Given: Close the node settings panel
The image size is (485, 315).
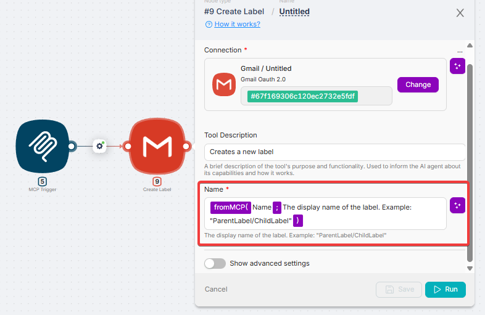Looking at the screenshot, I should pos(460,13).
